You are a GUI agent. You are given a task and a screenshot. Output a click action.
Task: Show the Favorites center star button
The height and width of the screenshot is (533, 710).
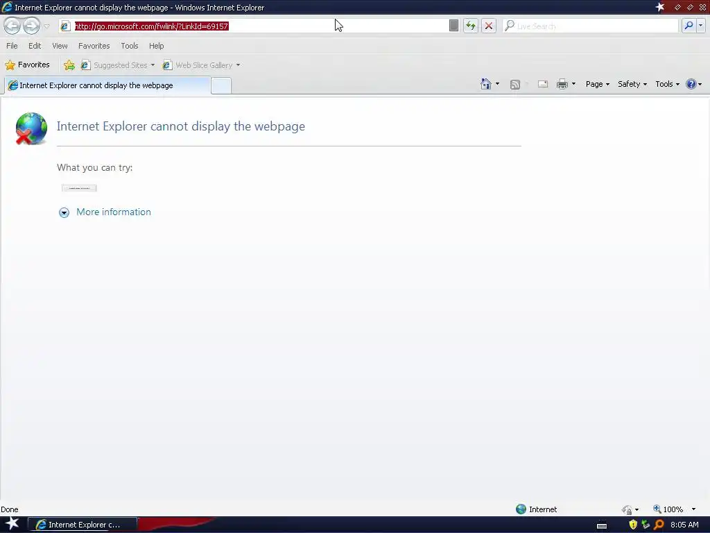27,65
